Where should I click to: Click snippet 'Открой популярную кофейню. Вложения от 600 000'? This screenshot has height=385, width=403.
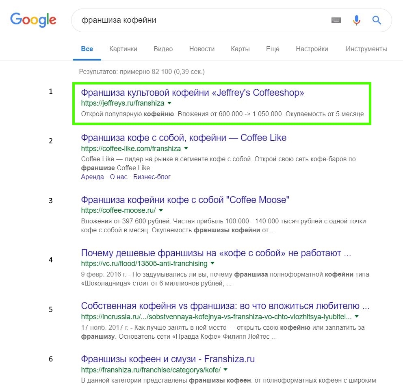[223, 114]
